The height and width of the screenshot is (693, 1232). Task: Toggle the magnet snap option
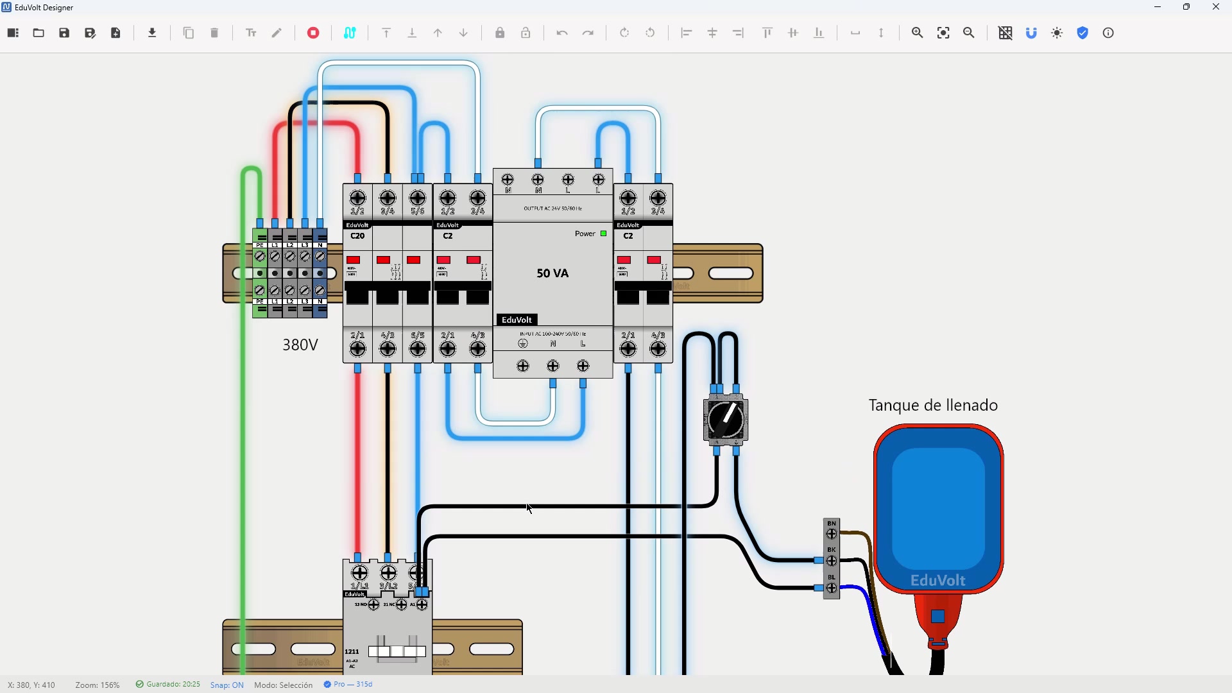coord(1032,33)
